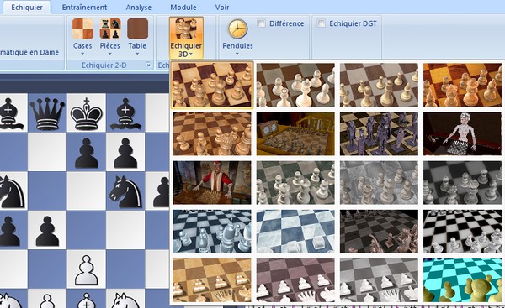Viewport: 505px width, 308px height.
Task: Select the dark board with pink figurines thumbnail
Action: tap(379, 232)
